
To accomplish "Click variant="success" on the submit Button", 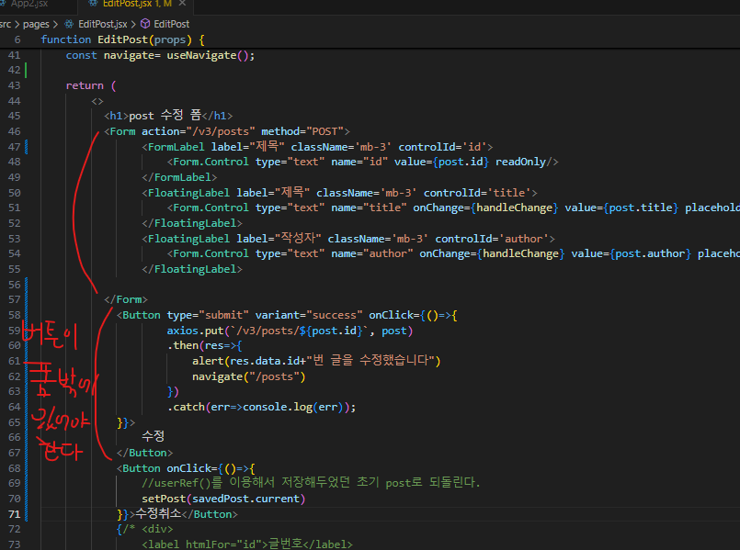I will 309,315.
